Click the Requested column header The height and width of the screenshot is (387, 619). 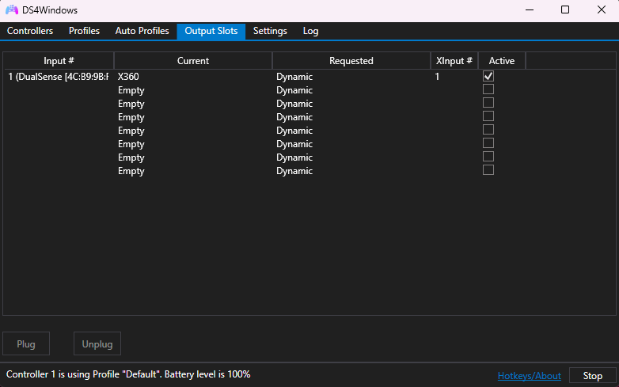351,61
